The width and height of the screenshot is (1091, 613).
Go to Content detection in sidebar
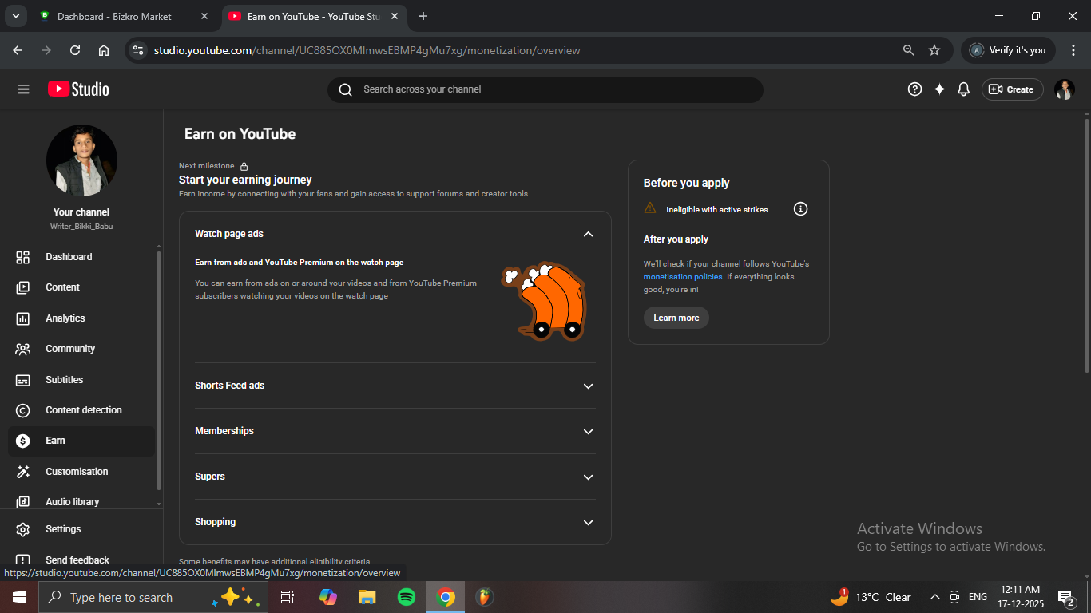coord(84,410)
